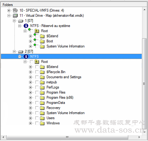Tick the Documents and Settings checkbox
This screenshot has height=141, width=148.
coord(37,77)
